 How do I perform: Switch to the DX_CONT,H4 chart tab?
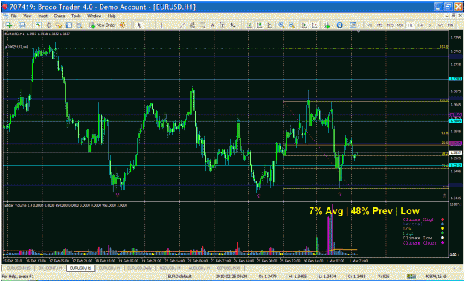pos(50,268)
